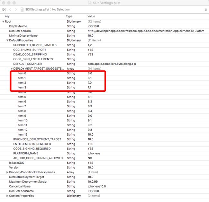Screen dimensions: 209x202
Task: Select the DEAD_CODE_STRIPPING key
Action: pos(30,54)
